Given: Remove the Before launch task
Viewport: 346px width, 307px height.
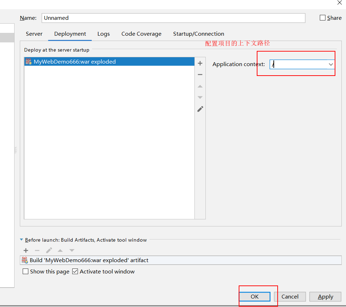Looking at the screenshot, I should [x=37, y=250].
